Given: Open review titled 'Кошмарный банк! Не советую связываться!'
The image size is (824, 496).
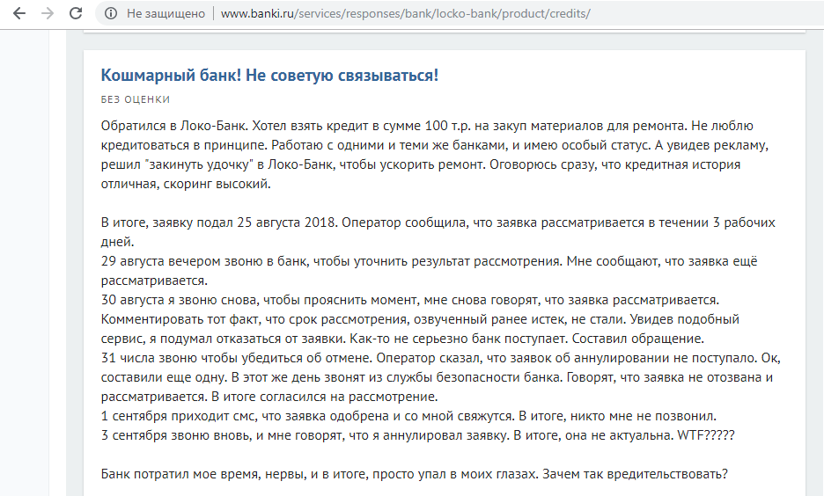Looking at the screenshot, I should (x=269, y=75).
